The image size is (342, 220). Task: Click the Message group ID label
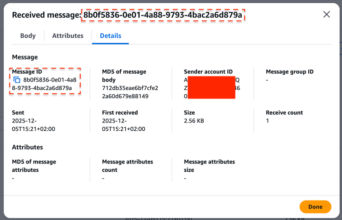pos(290,72)
